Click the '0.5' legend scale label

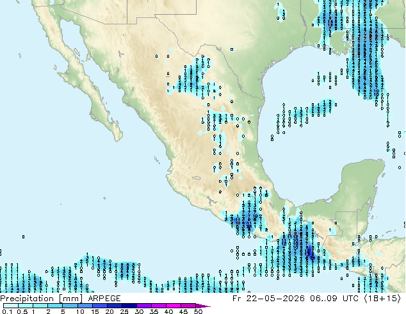click(x=22, y=311)
